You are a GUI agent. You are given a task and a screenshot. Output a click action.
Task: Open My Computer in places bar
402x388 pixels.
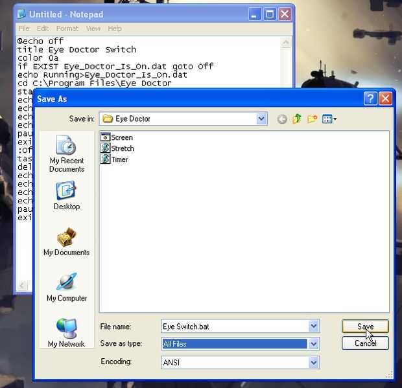[67, 288]
